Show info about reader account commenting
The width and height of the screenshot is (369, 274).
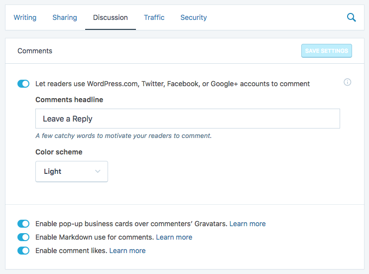[x=348, y=82]
